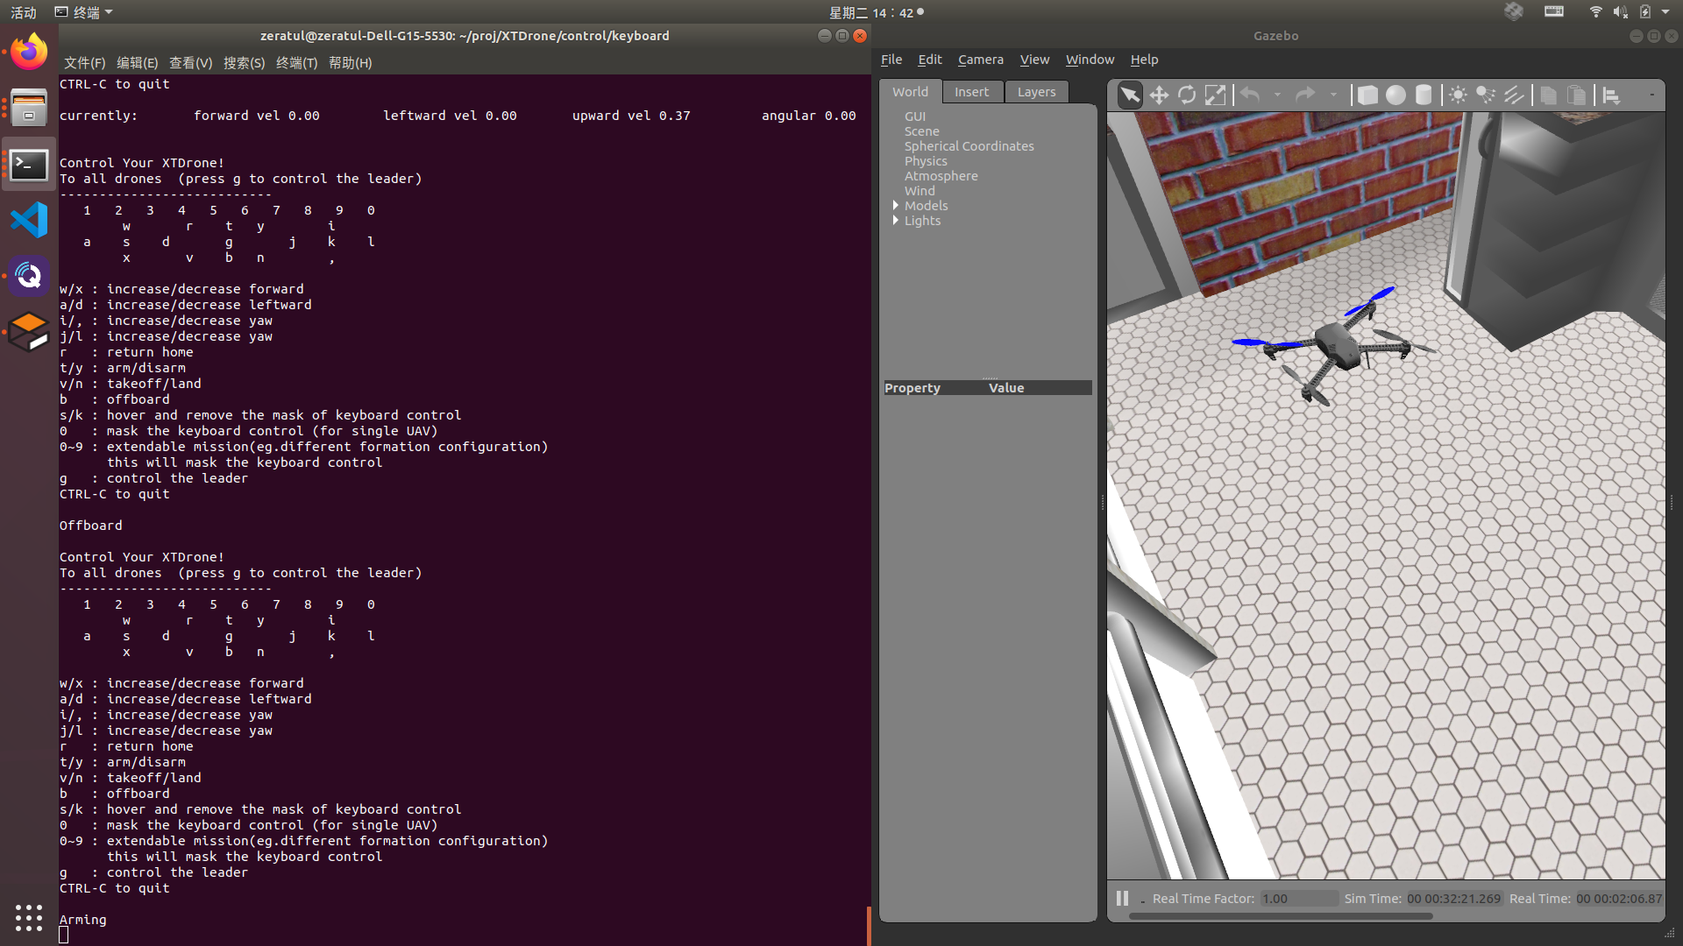Insert a cylinder shape
The image size is (1683, 946).
click(x=1424, y=95)
